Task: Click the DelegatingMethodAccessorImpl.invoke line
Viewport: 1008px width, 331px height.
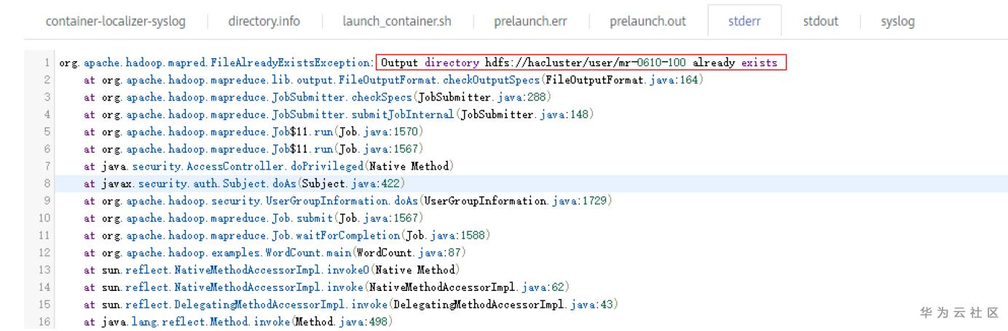Action: click(350, 306)
